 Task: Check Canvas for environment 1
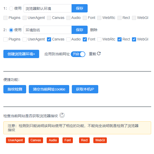pyautogui.click(x=49, y=18)
